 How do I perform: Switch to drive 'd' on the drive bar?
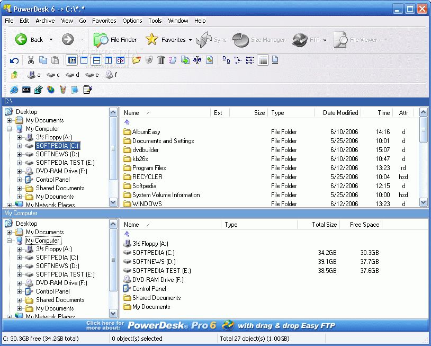[73, 75]
